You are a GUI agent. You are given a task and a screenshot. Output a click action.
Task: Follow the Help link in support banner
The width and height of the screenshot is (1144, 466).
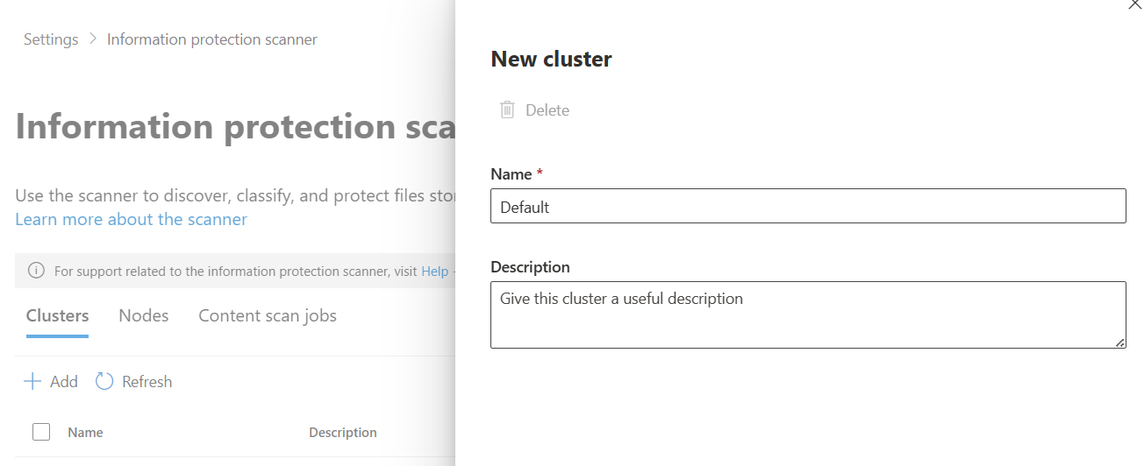[435, 272]
